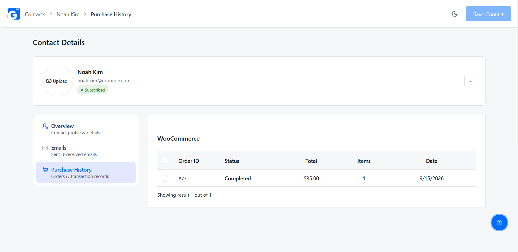
Task: Click the $85.00 total cell
Action: pos(311,179)
